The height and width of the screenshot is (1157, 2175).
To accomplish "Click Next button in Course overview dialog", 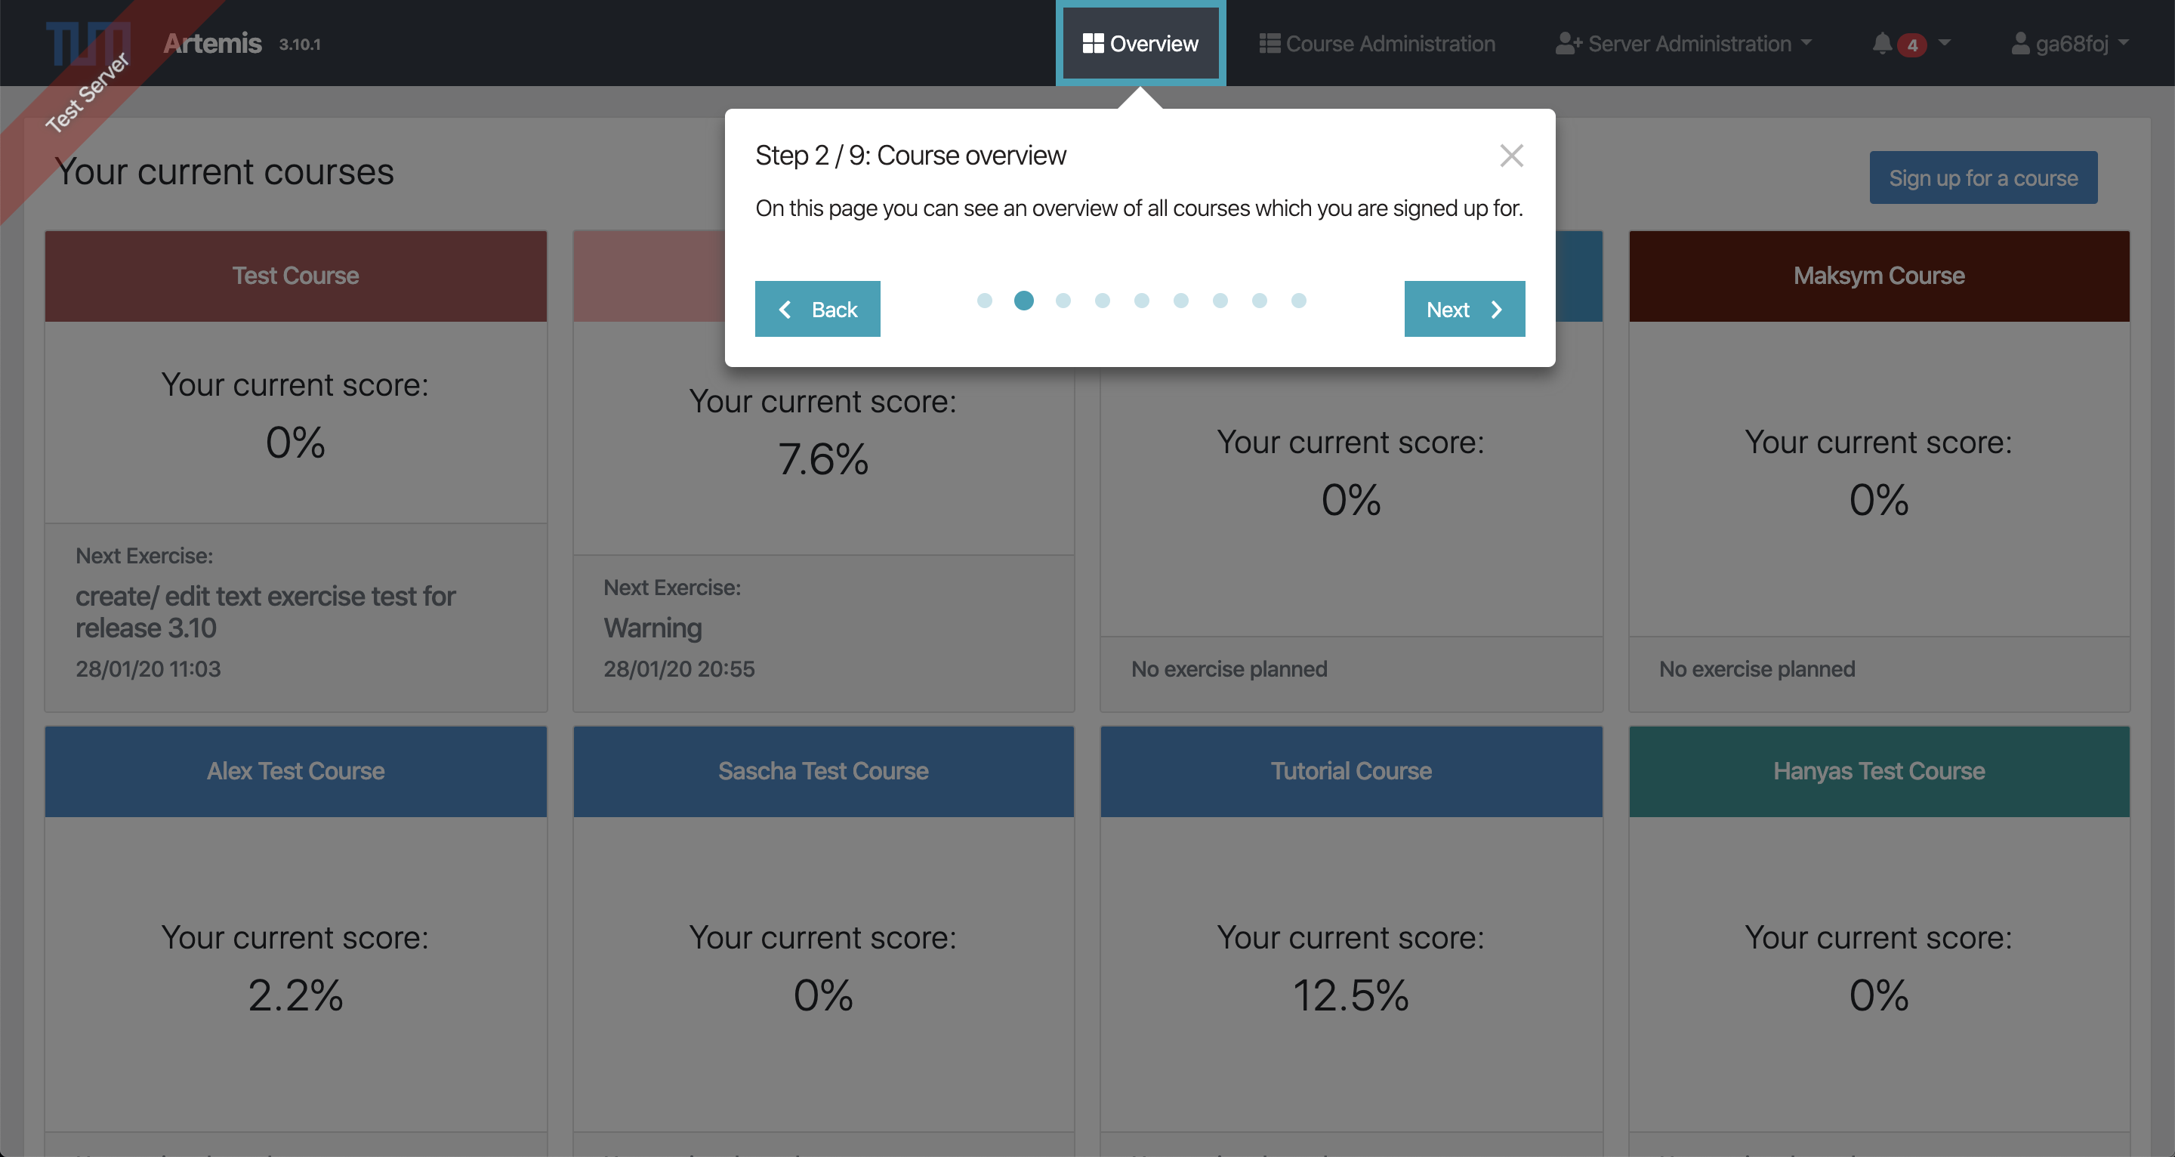I will coord(1461,308).
